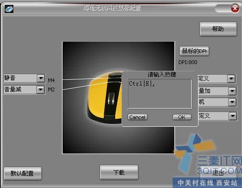This screenshot has height=188, width=242.
Task: Expand the 音量减 dropdown arrow for M2
Action: click(x=41, y=89)
